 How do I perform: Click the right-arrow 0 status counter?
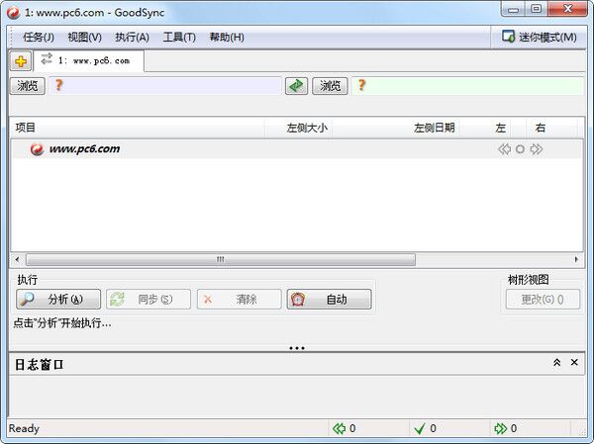tap(505, 428)
